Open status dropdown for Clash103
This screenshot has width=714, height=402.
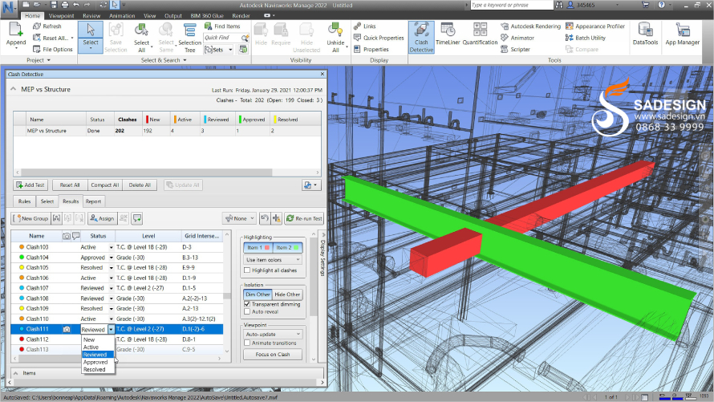point(111,247)
